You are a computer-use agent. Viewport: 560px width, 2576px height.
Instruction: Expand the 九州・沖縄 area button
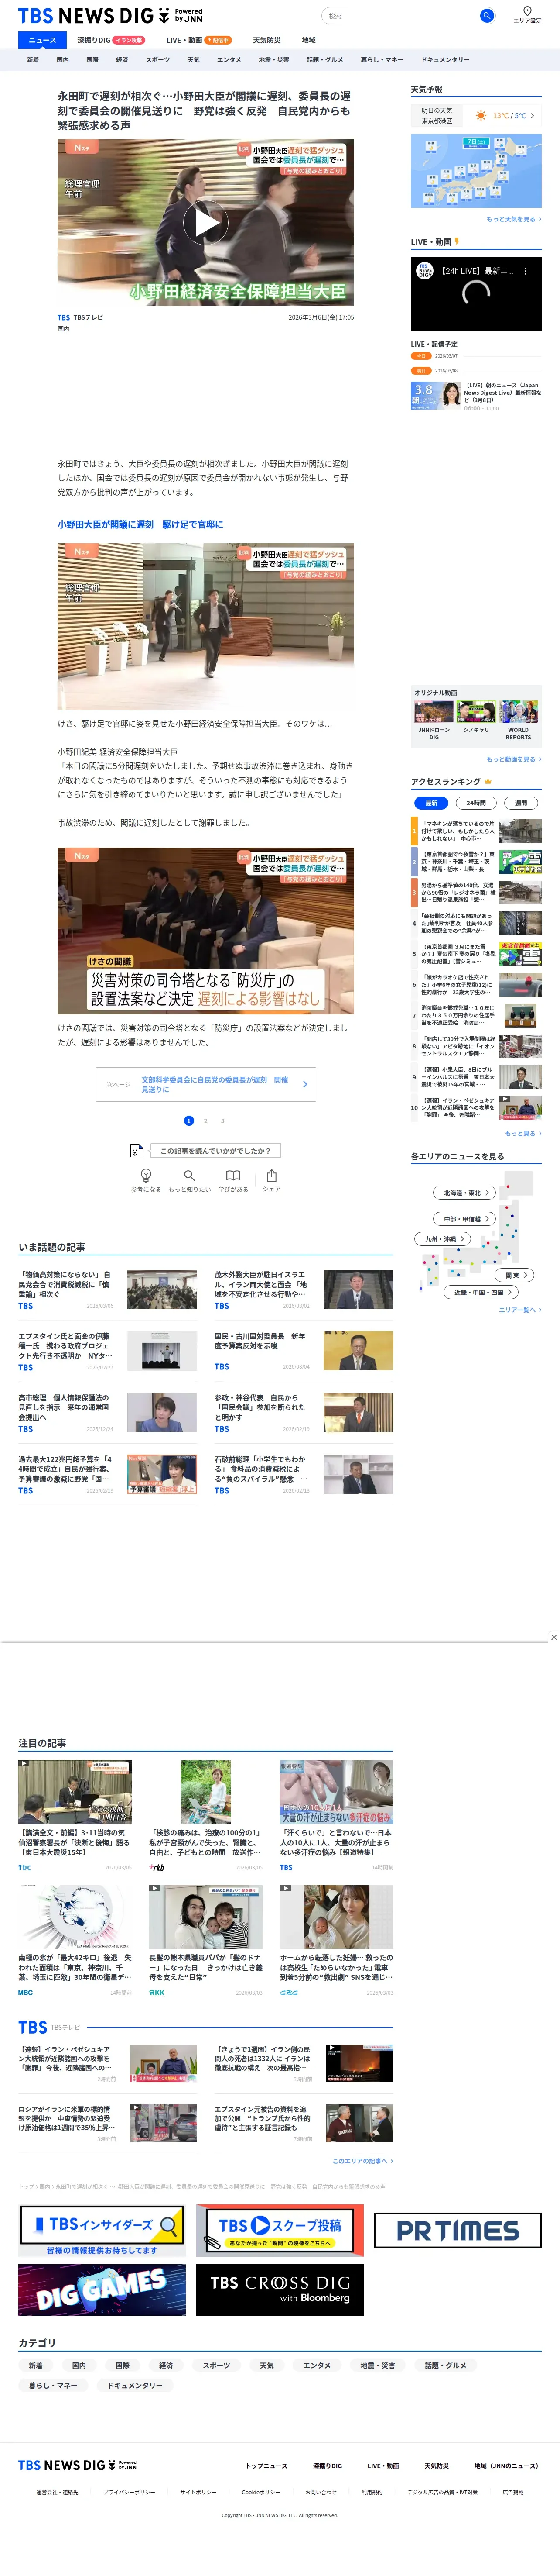(442, 1239)
